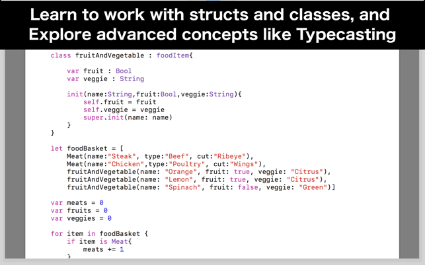Click the "Spinach" name string

182,187
